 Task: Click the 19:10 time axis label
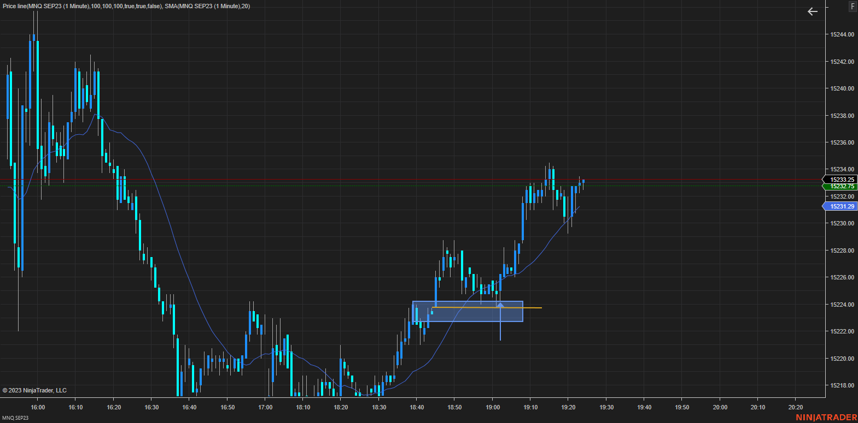[530, 407]
